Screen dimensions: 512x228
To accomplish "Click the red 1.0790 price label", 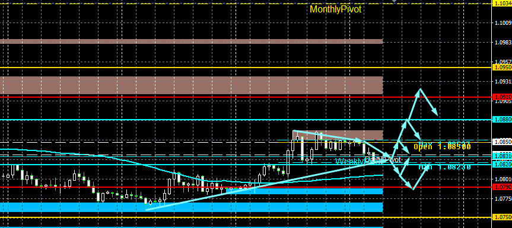I will [502, 187].
